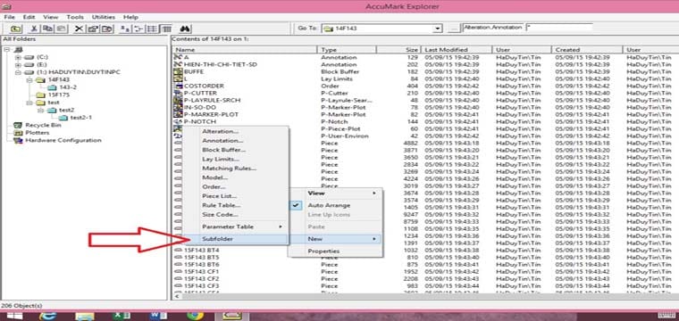Click the P-CUTTER item icon
Screen dimensions: 679x321
click(178, 93)
